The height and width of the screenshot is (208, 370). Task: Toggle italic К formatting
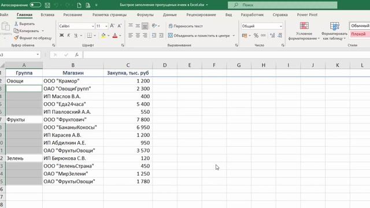[69, 36]
